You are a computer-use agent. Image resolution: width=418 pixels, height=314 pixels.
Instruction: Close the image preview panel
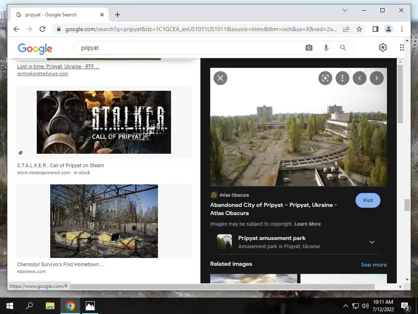pos(220,78)
